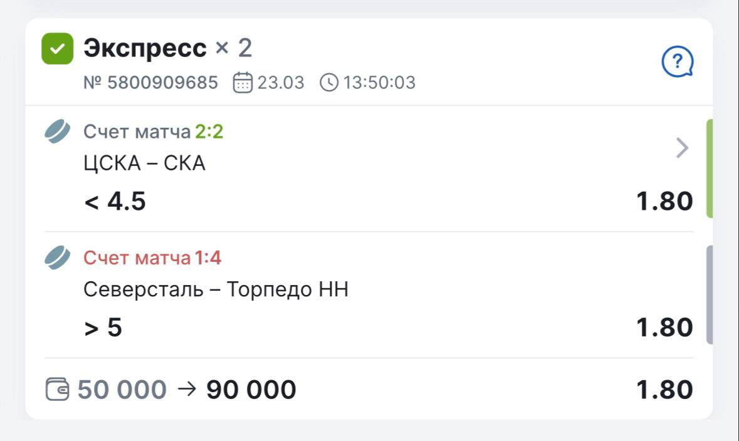Open the ЦСКА – СКА match
739x441 pixels.
click(144, 163)
